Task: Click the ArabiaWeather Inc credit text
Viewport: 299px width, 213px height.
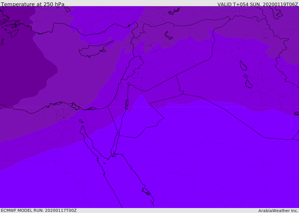Action: click(278, 211)
